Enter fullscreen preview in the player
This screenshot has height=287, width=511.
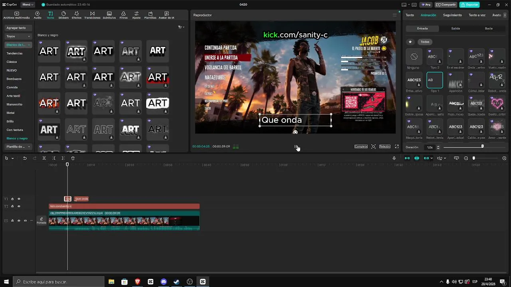[397, 147]
